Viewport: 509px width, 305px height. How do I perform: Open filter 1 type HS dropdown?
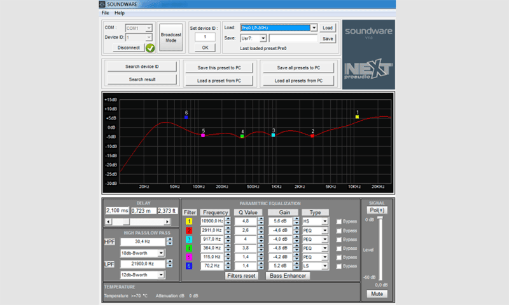point(324,221)
